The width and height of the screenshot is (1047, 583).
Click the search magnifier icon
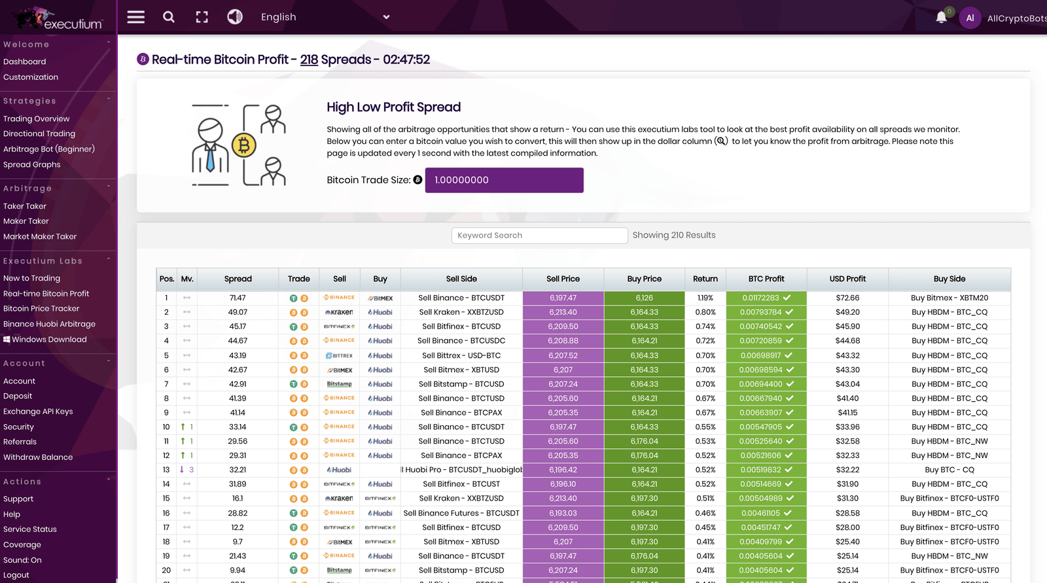(169, 17)
